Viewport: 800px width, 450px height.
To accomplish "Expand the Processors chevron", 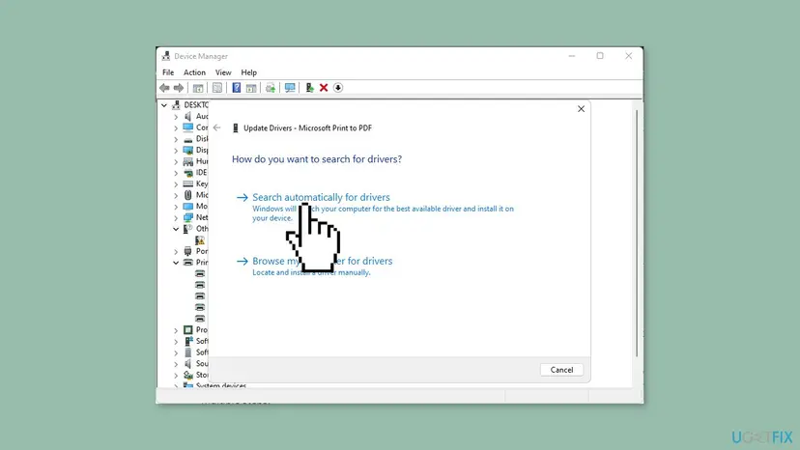I will click(176, 330).
